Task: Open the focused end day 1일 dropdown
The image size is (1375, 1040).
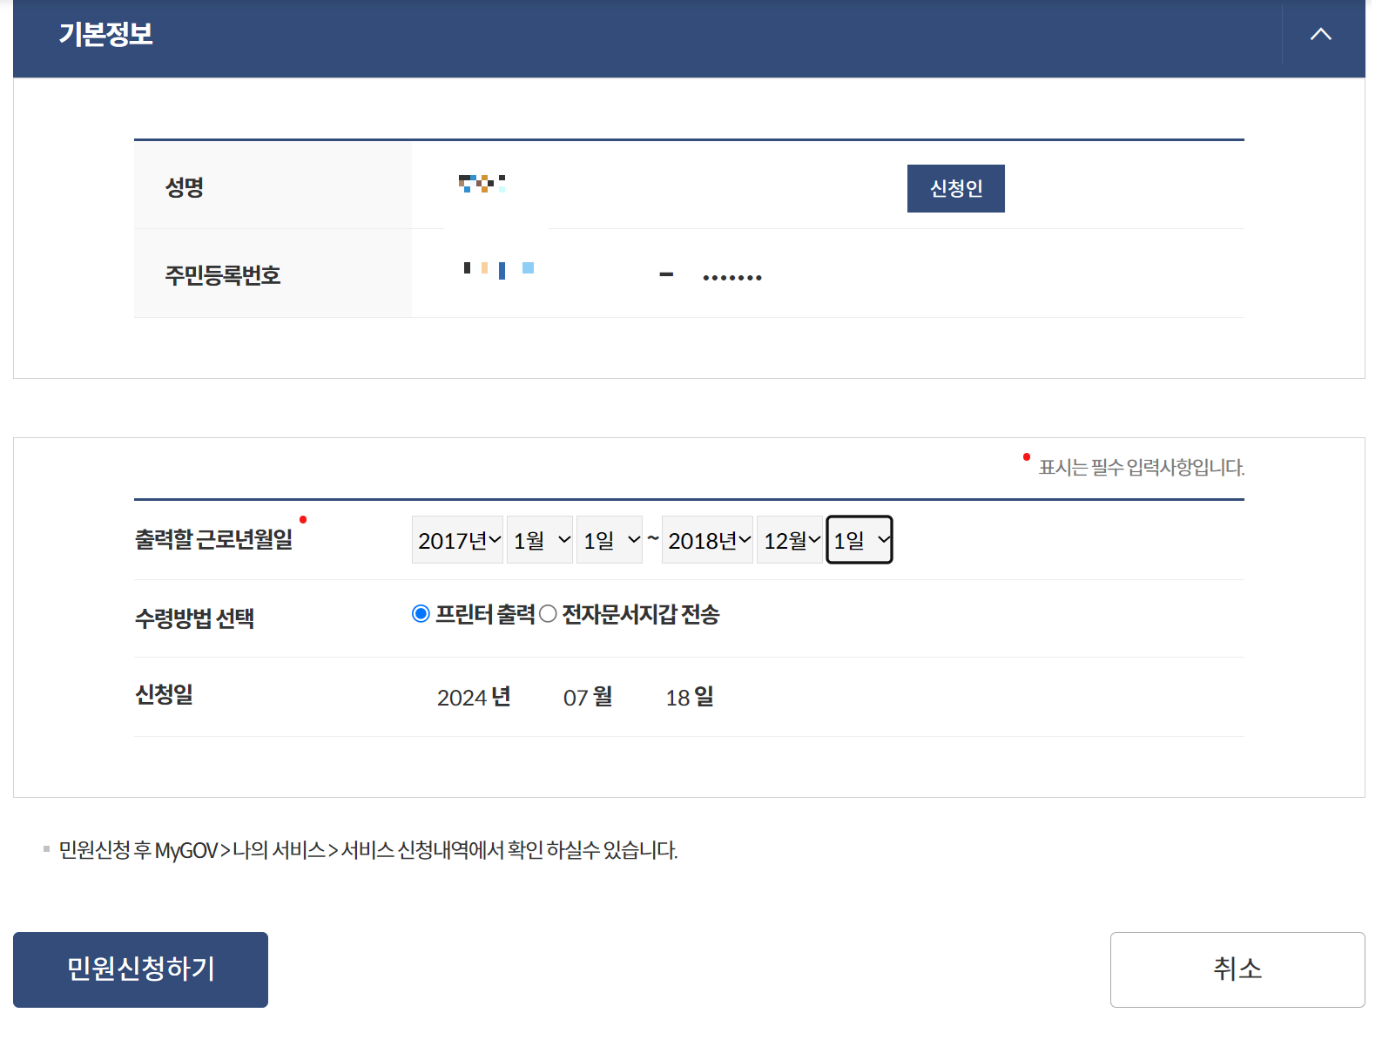Action: [x=859, y=540]
